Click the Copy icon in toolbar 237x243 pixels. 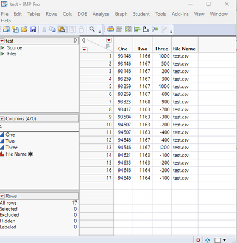(52, 30)
